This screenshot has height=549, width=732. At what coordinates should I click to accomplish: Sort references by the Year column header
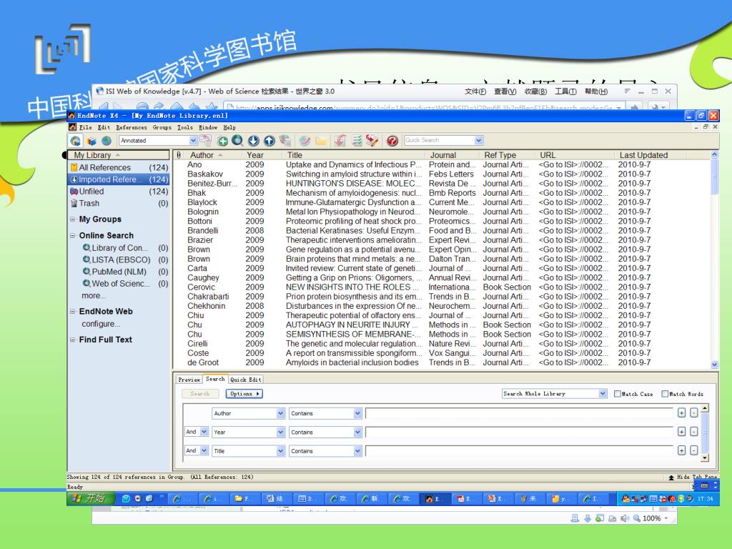[x=255, y=155]
